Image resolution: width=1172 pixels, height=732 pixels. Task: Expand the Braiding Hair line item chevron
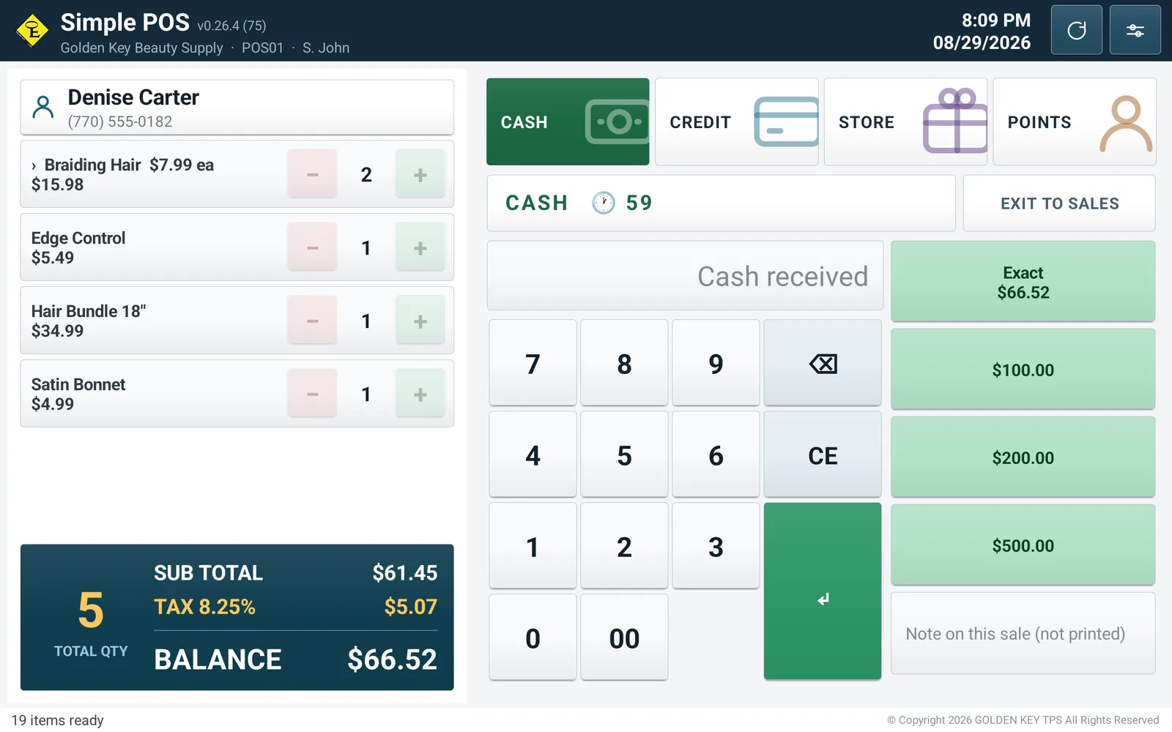(x=34, y=166)
